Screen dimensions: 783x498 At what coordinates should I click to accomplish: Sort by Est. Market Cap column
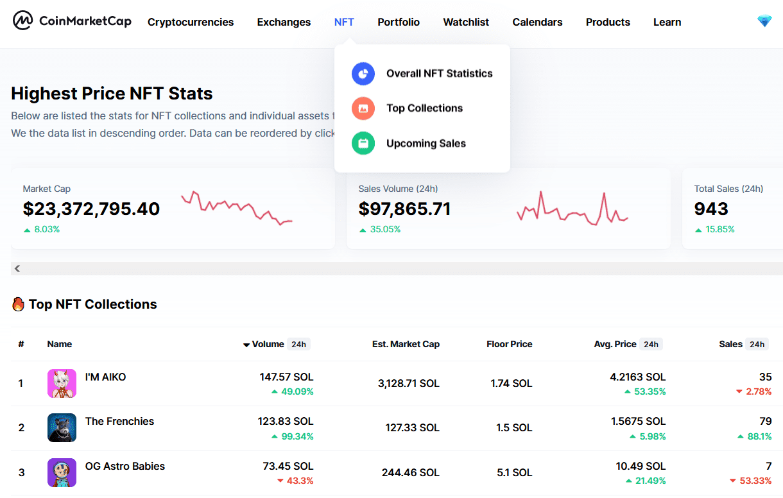click(406, 344)
